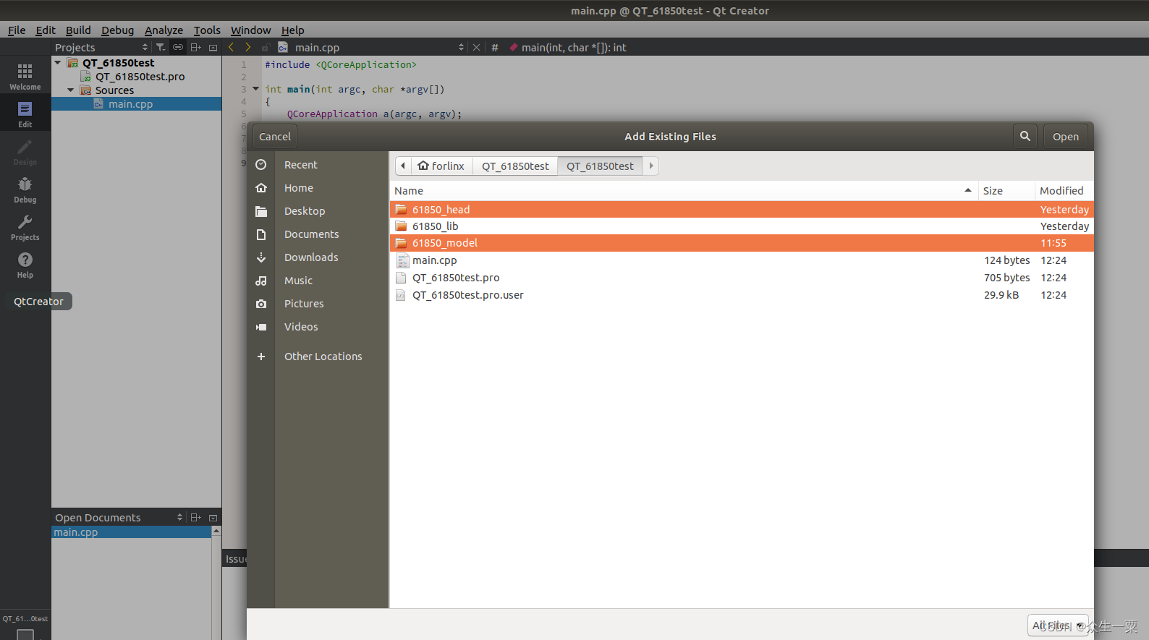Close the Open Documents panel view
The image size is (1149, 640).
pos(213,518)
